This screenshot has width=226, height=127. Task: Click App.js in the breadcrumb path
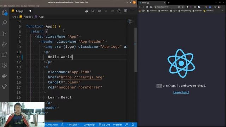tap(27, 17)
